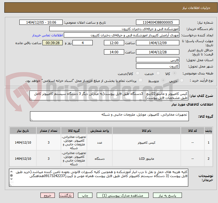Click buyer organization name field

tap(114, 29)
